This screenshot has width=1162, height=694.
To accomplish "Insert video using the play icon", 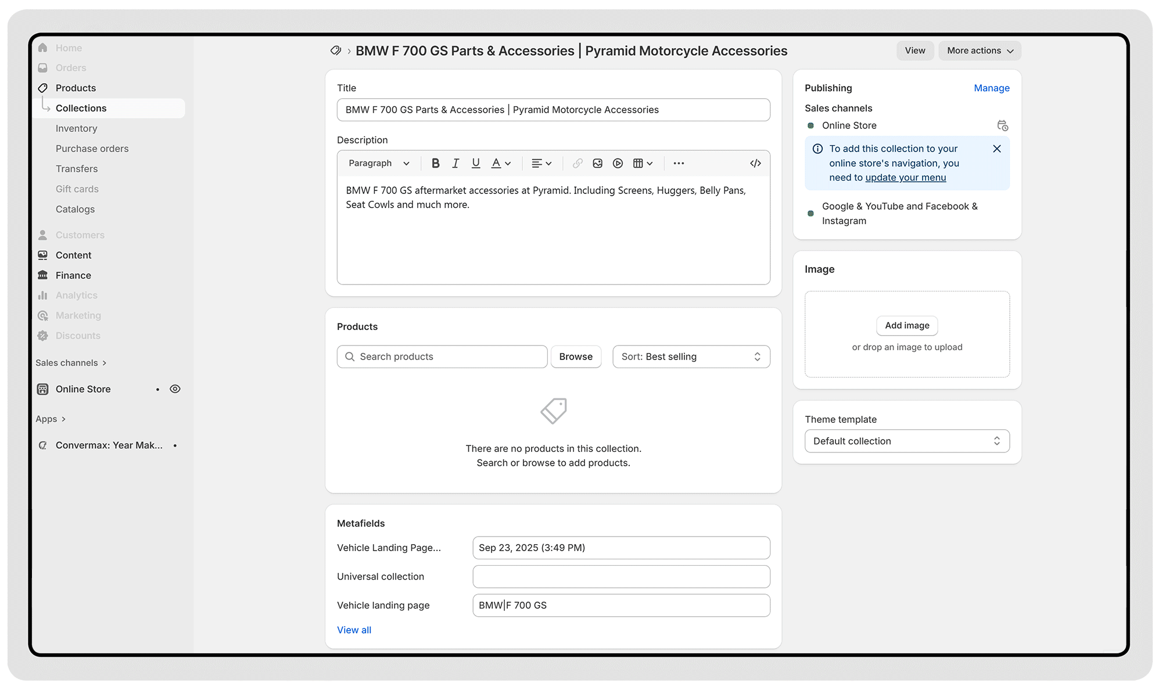I will pos(618,163).
